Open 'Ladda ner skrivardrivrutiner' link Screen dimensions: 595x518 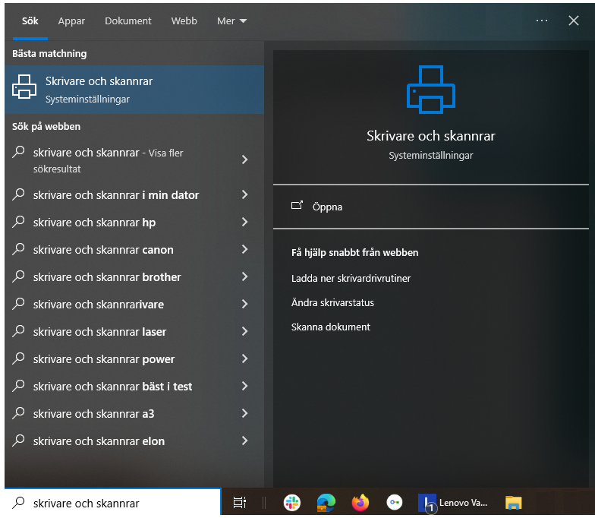[x=351, y=278]
